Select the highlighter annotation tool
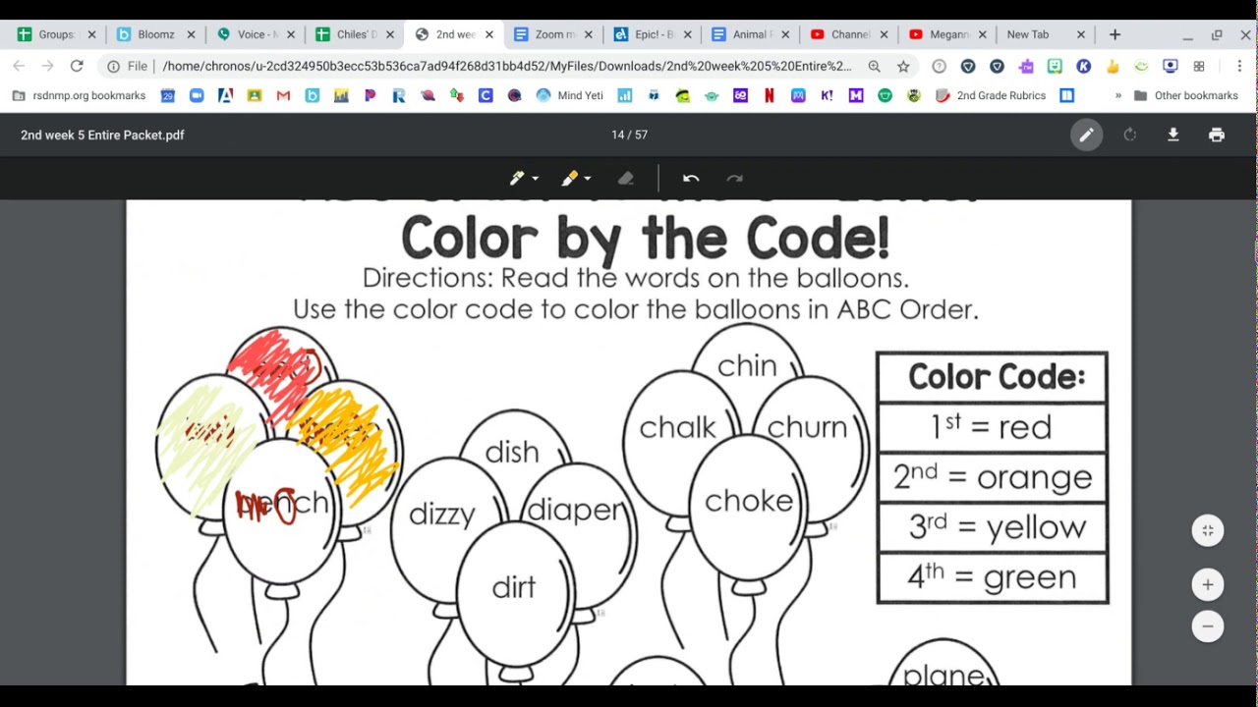The width and height of the screenshot is (1258, 707). click(x=569, y=178)
